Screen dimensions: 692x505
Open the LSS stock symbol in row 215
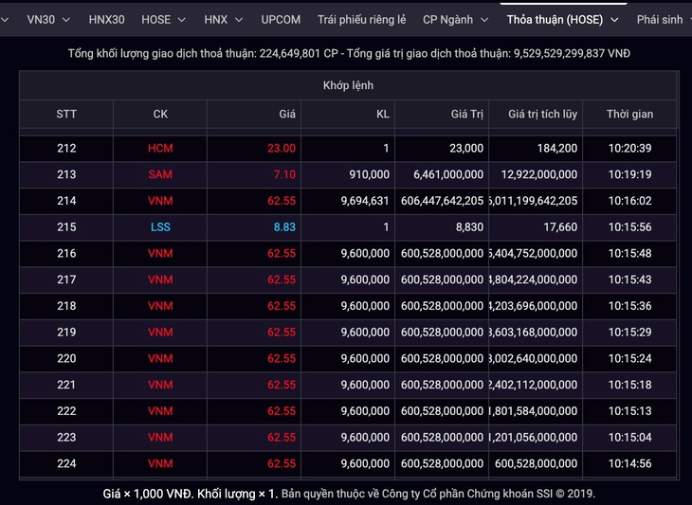160,227
